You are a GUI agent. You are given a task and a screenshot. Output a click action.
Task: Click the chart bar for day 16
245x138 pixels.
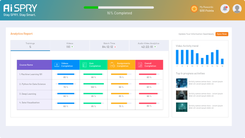click(x=222, y=61)
